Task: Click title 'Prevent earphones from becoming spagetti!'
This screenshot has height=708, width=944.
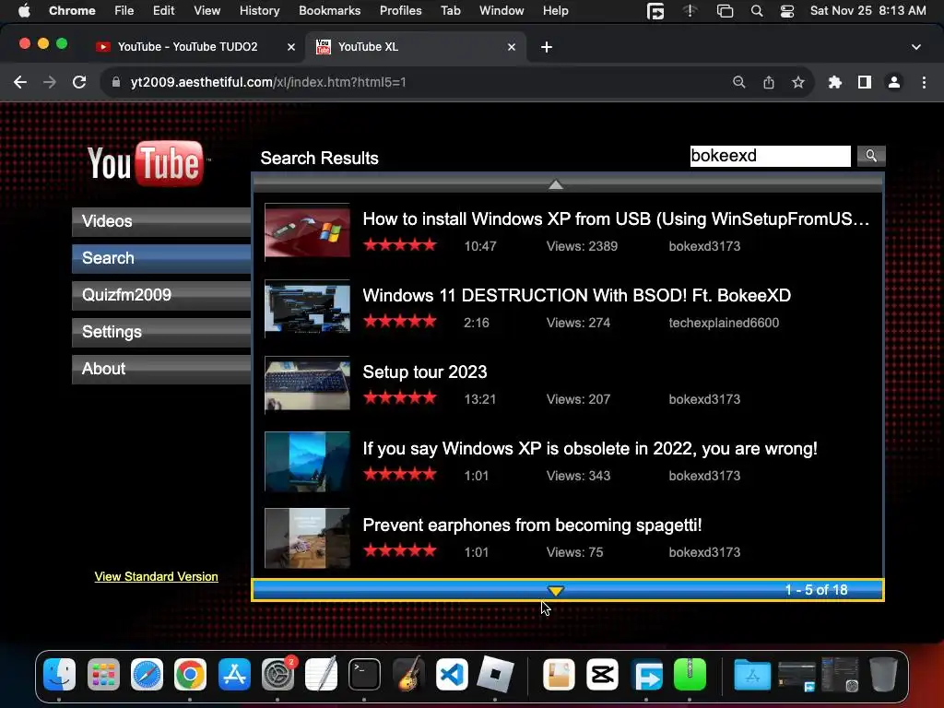Action: [532, 525]
